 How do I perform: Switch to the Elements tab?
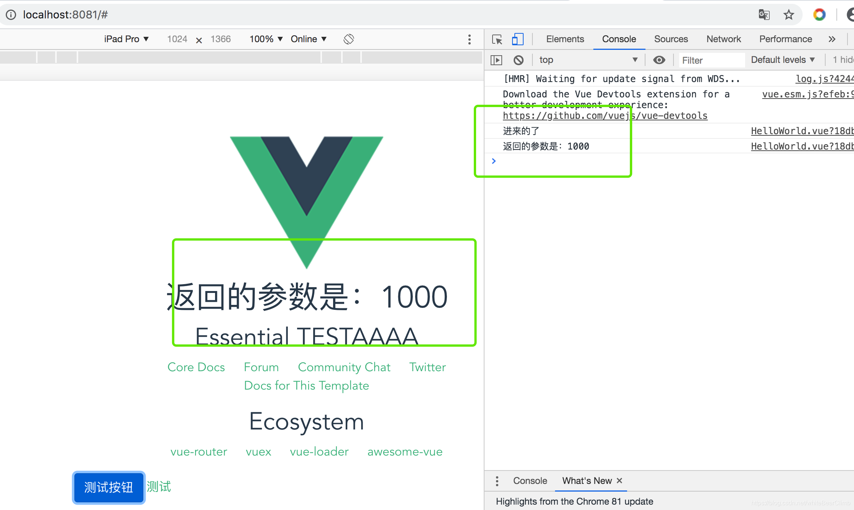[565, 39]
